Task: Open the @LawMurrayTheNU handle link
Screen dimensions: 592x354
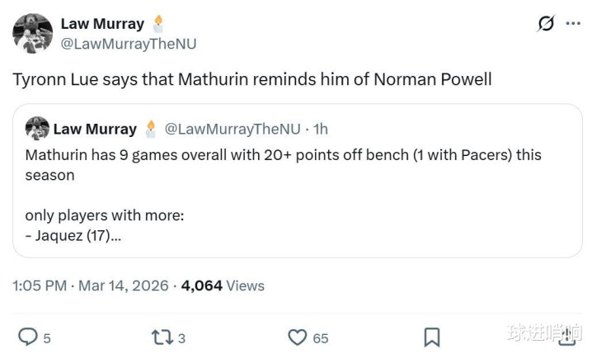Action: (x=129, y=44)
